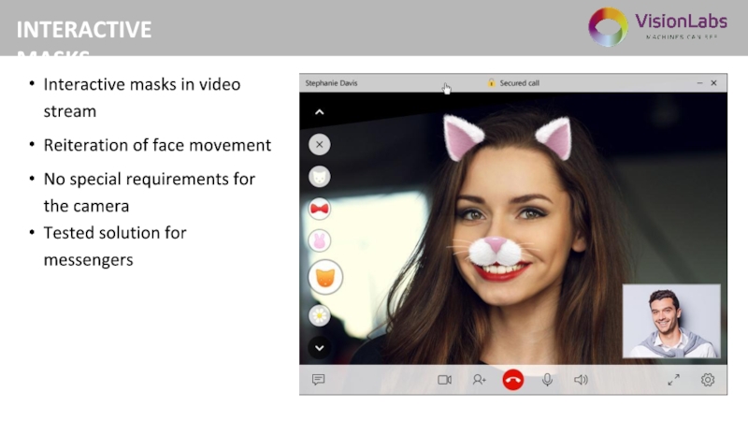Click 'Reiteration of face movement' bullet
Image resolution: width=748 pixels, height=421 pixels.
click(x=157, y=145)
